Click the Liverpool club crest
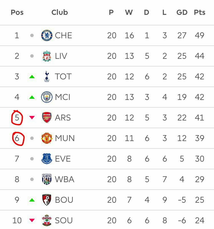This screenshot has width=214, height=229. click(x=47, y=56)
